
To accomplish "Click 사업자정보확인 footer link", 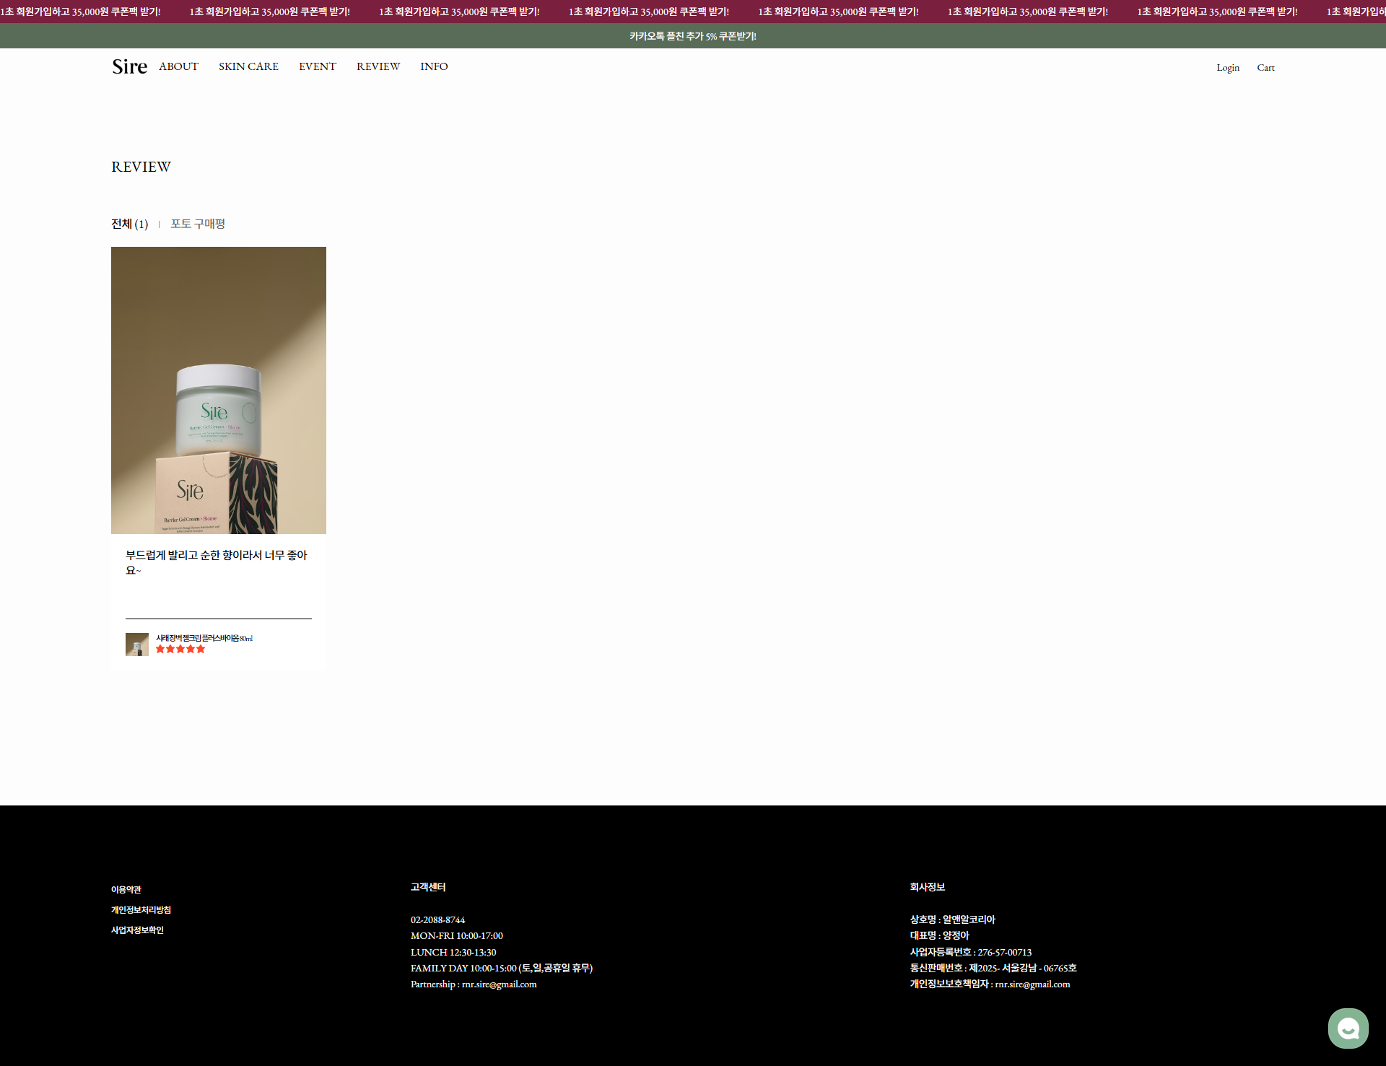I will pos(137,930).
